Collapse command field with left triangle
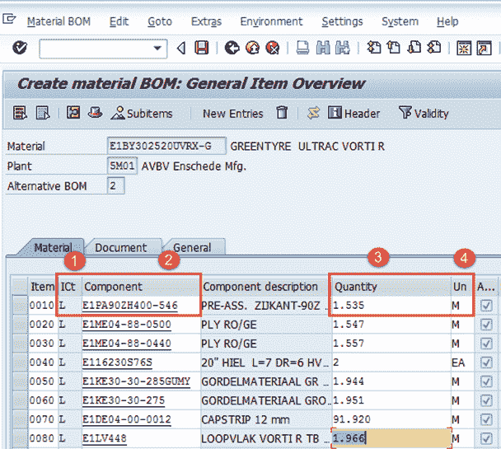This screenshot has width=501, height=449. click(181, 49)
